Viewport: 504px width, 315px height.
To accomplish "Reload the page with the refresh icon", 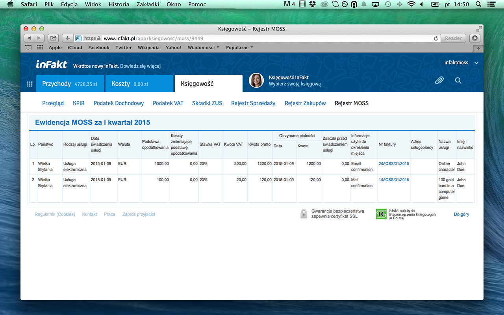I will pos(435,38).
